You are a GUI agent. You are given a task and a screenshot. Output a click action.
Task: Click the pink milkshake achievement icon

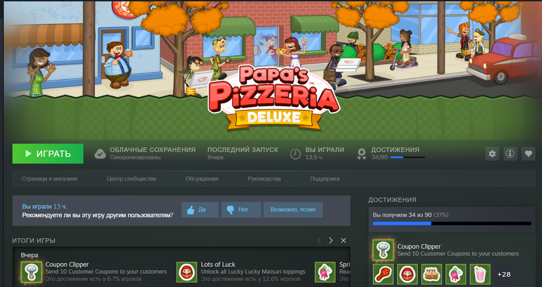pyautogui.click(x=480, y=274)
